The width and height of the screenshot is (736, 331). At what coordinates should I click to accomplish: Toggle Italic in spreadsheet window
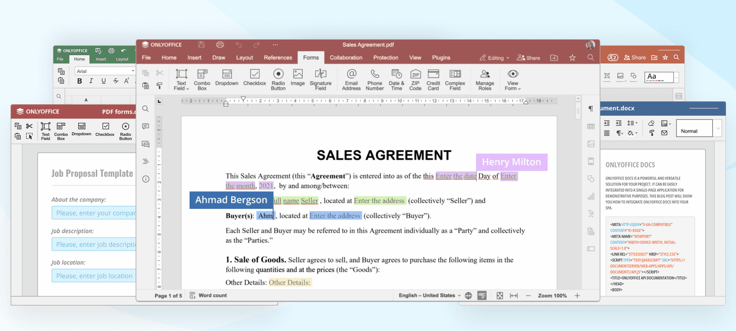[91, 81]
